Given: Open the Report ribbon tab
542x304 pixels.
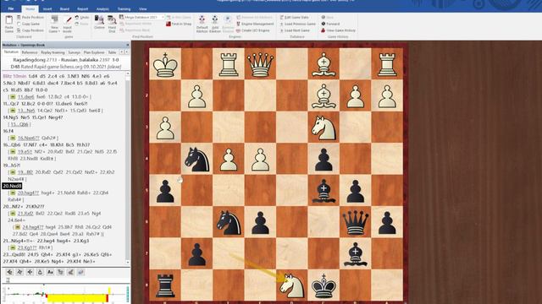Looking at the screenshot, I should pos(83,9).
